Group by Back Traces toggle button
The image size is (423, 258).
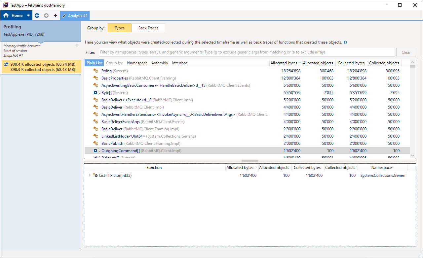pyautogui.click(x=148, y=28)
